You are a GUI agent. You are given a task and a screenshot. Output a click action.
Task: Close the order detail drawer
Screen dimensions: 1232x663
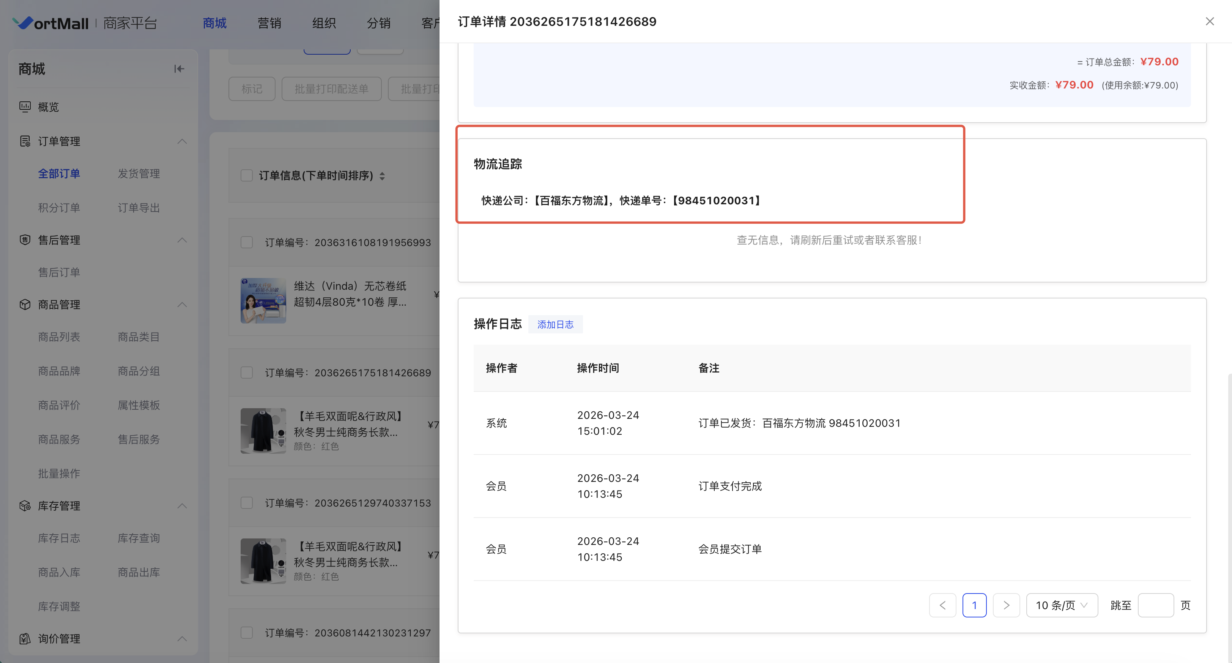pos(1210,22)
